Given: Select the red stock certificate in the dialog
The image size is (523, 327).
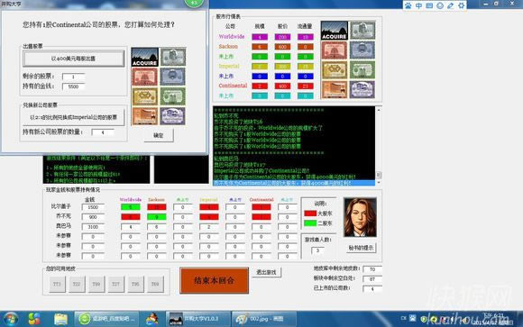Looking at the screenshot, I should click(x=144, y=77).
